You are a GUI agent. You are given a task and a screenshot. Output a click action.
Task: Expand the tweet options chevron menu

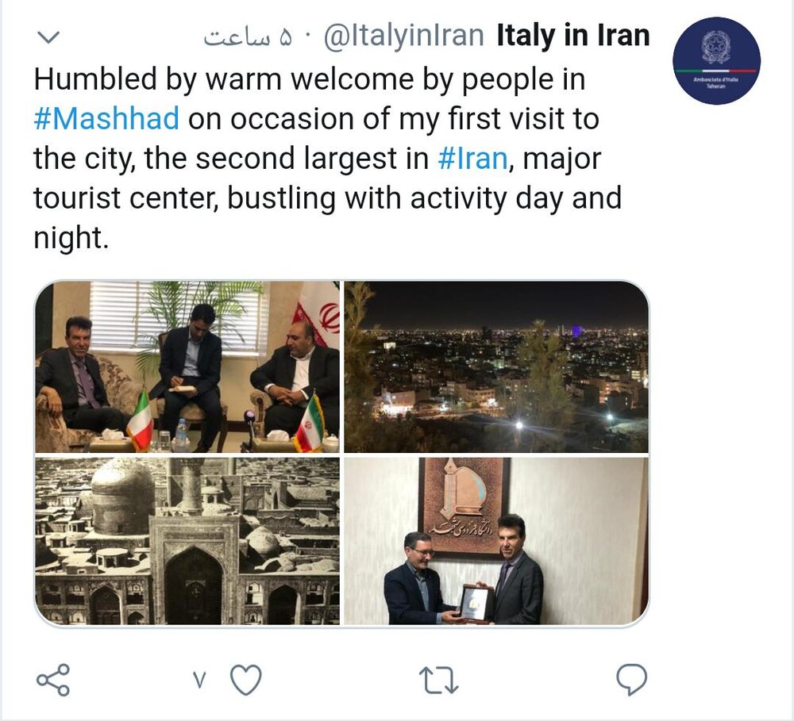click(49, 37)
